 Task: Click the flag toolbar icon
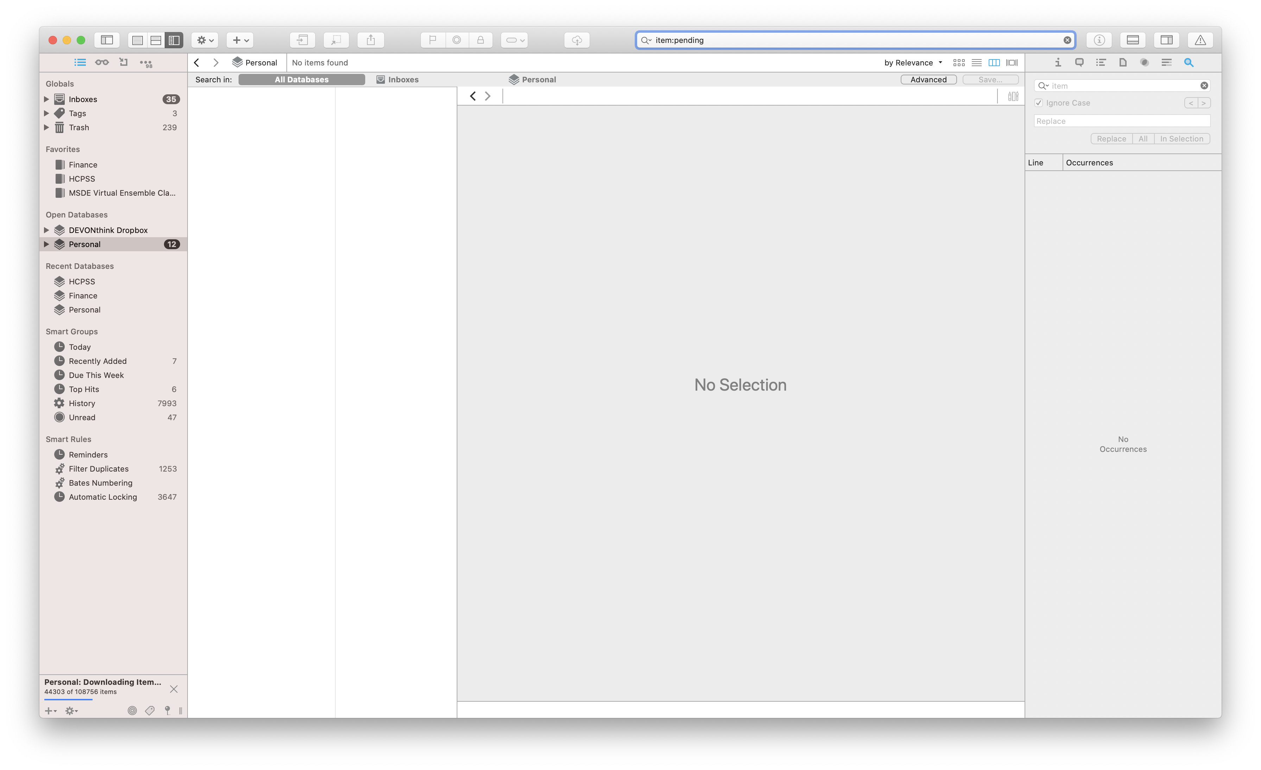[x=432, y=40]
